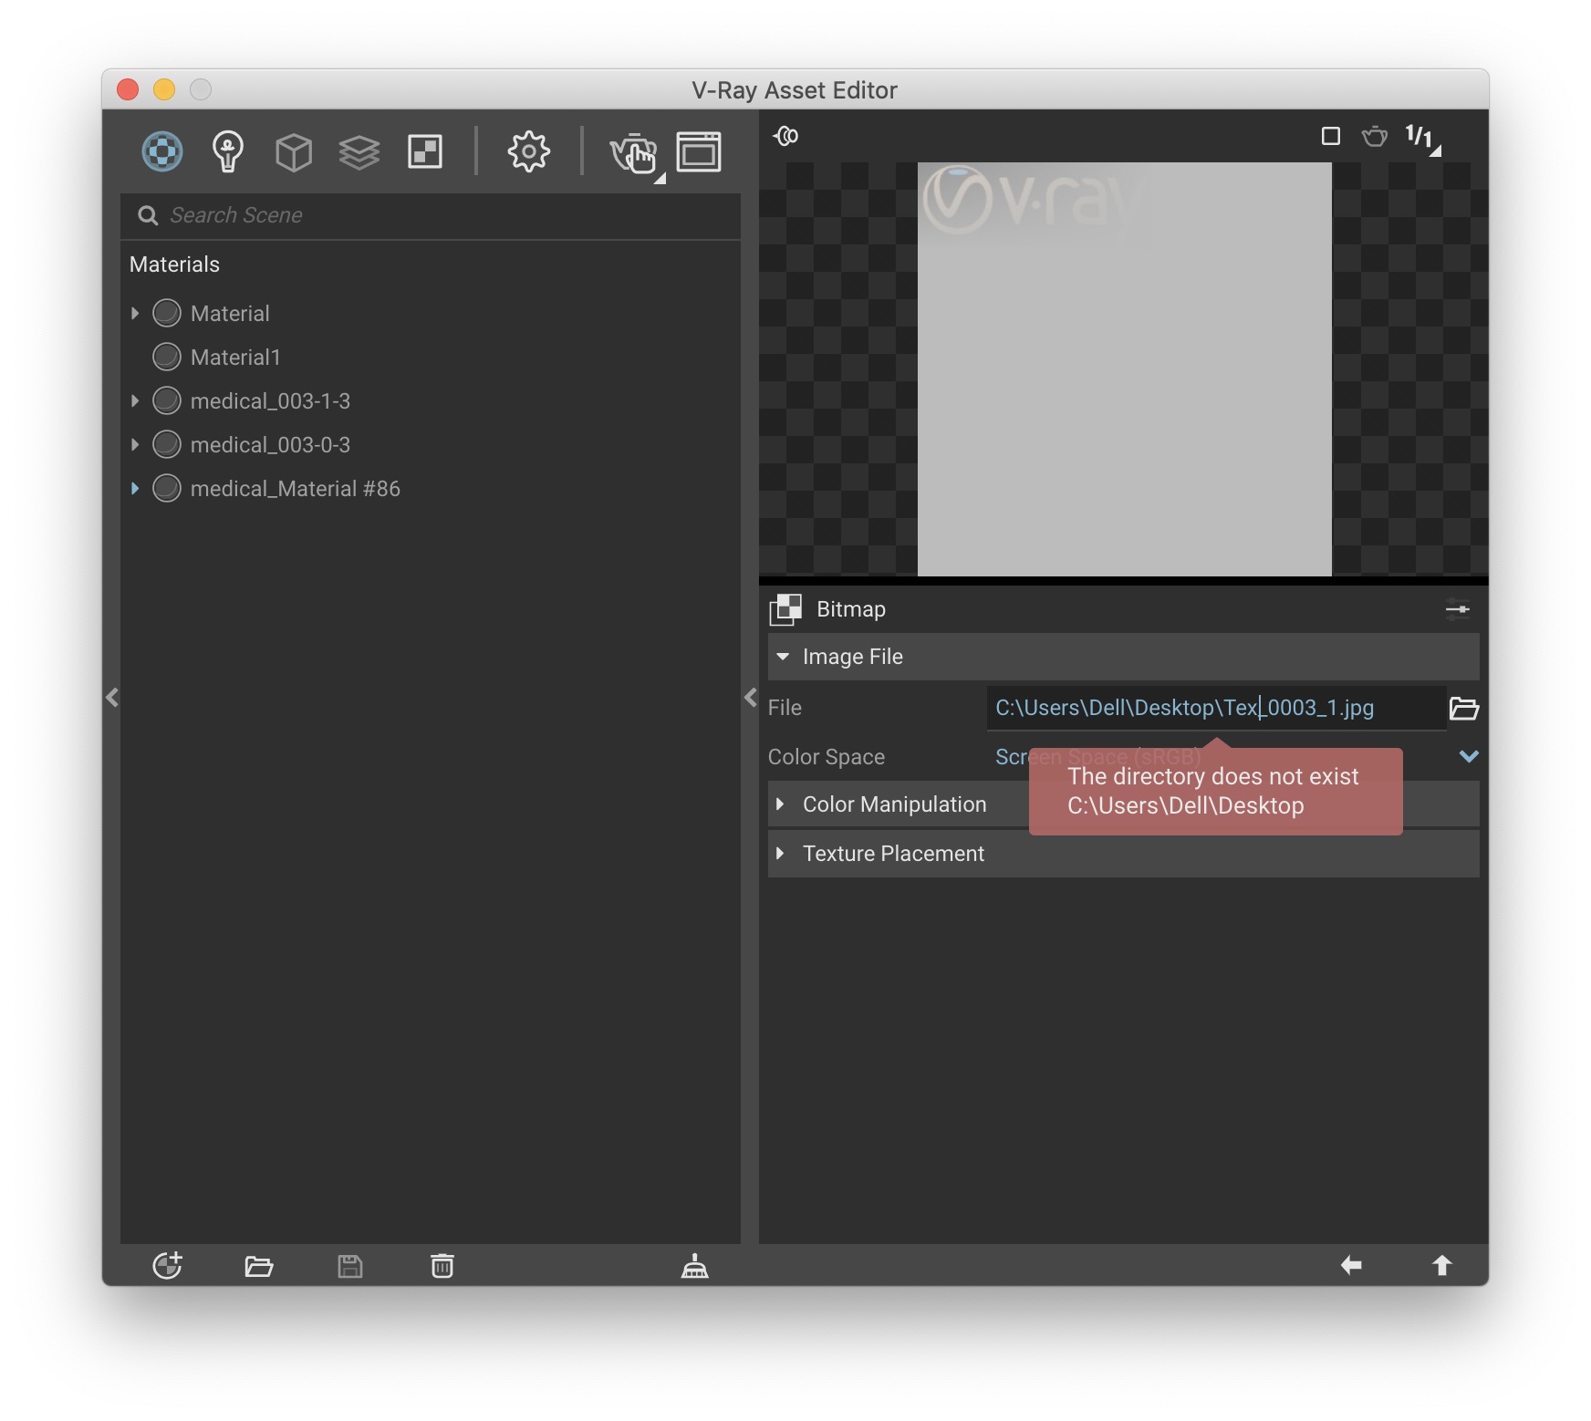Open the Lights category
Viewport: 1591px width, 1421px height.
click(x=227, y=151)
